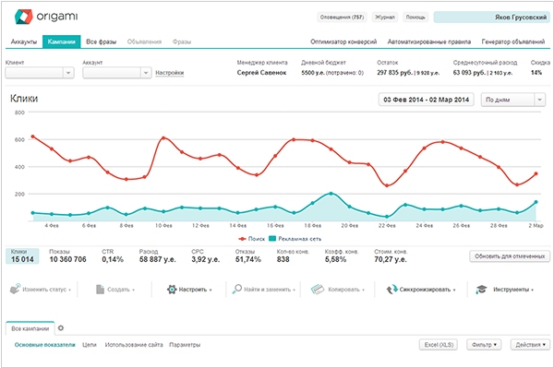The image size is (554, 368).
Task: Open the Цели sub-tab
Action: coord(90,345)
